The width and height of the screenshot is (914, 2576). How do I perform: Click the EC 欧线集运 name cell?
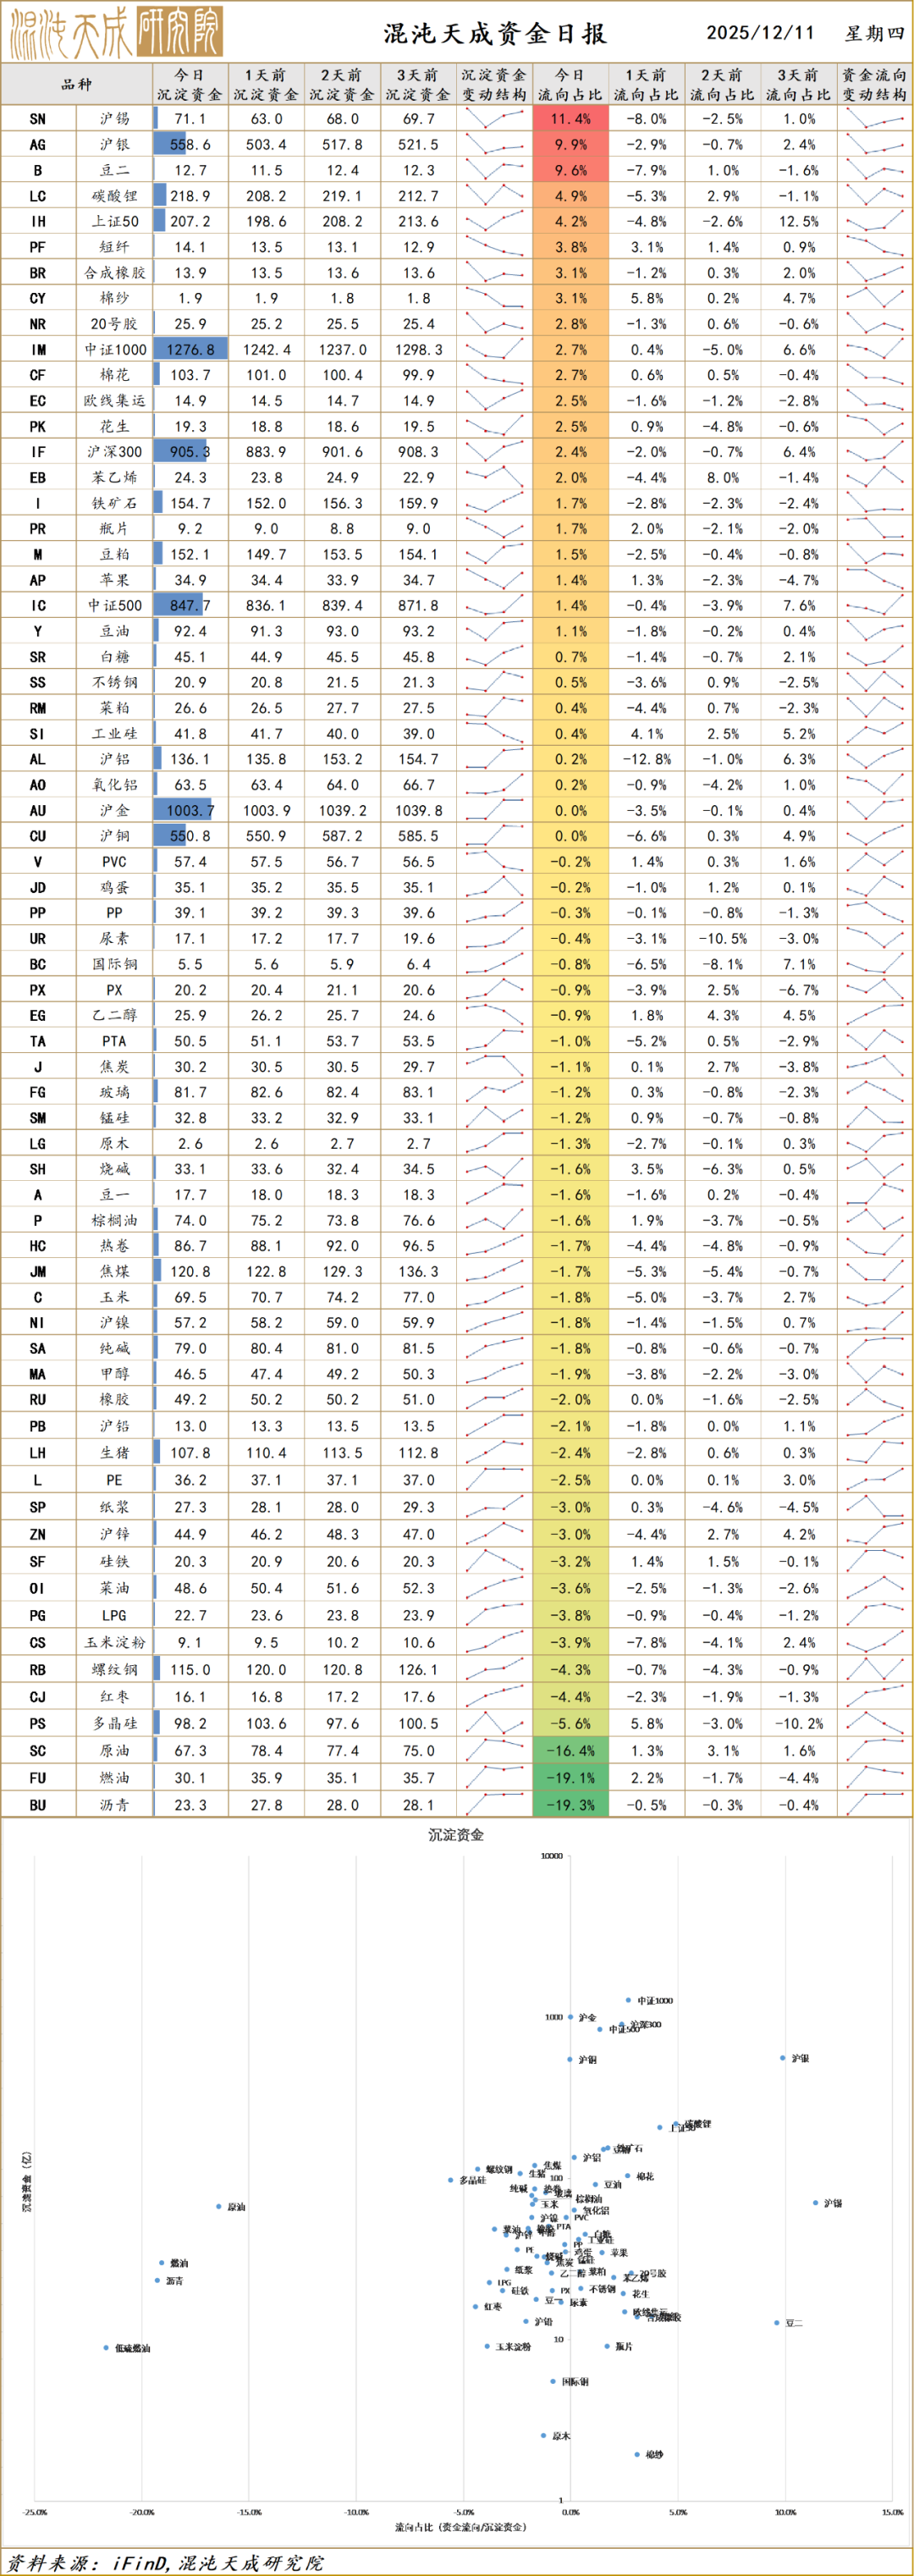pyautogui.click(x=115, y=401)
